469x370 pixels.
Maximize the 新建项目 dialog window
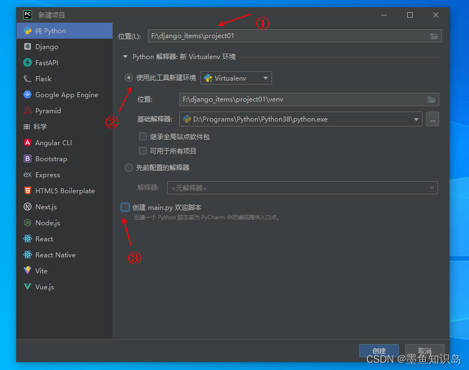410,15
